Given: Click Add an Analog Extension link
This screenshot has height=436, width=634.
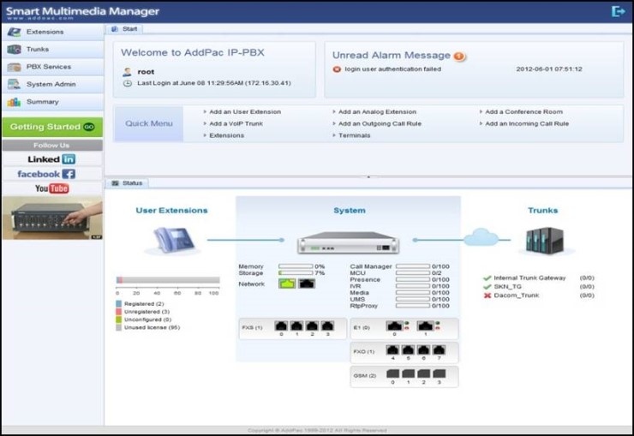Looking at the screenshot, I should point(377,112).
